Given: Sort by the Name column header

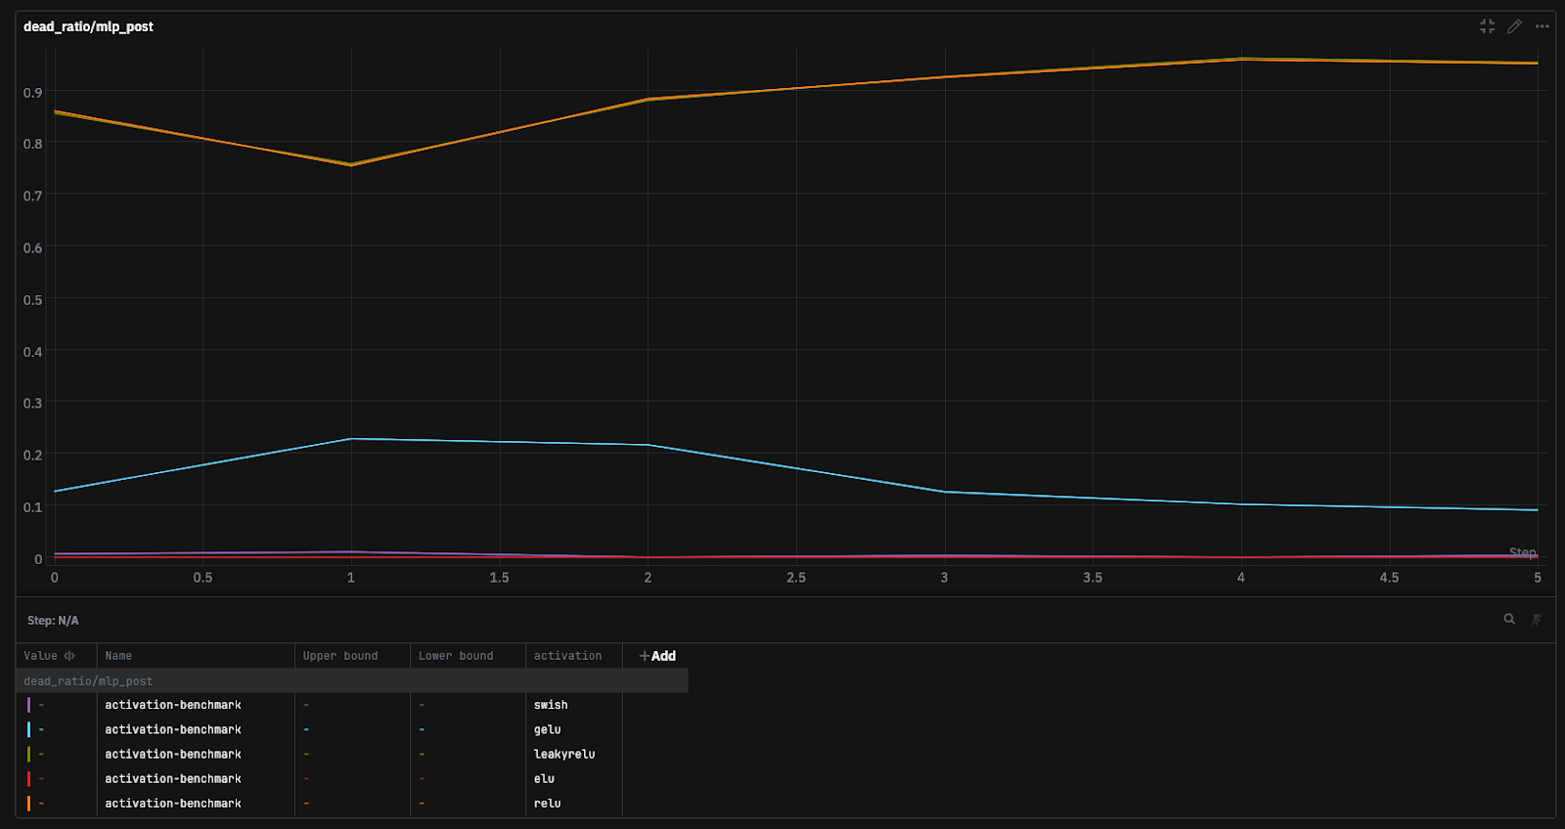Looking at the screenshot, I should point(118,656).
